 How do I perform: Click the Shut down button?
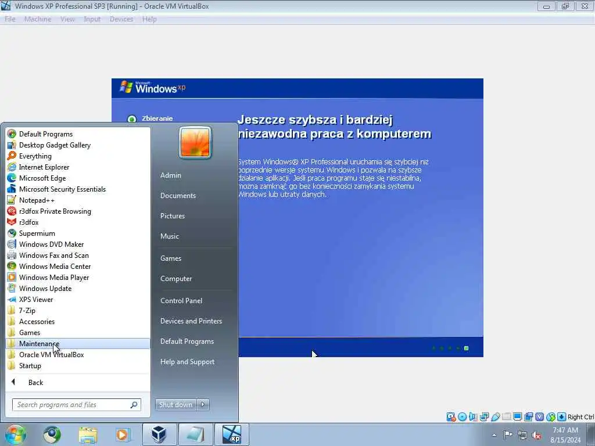(x=175, y=405)
